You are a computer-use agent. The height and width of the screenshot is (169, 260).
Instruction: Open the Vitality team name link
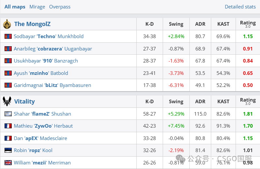point(24,102)
